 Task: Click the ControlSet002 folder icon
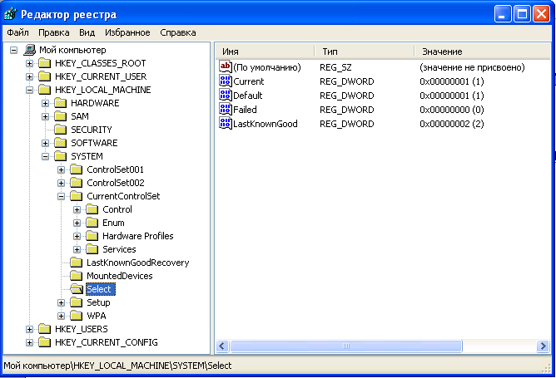coord(77,183)
